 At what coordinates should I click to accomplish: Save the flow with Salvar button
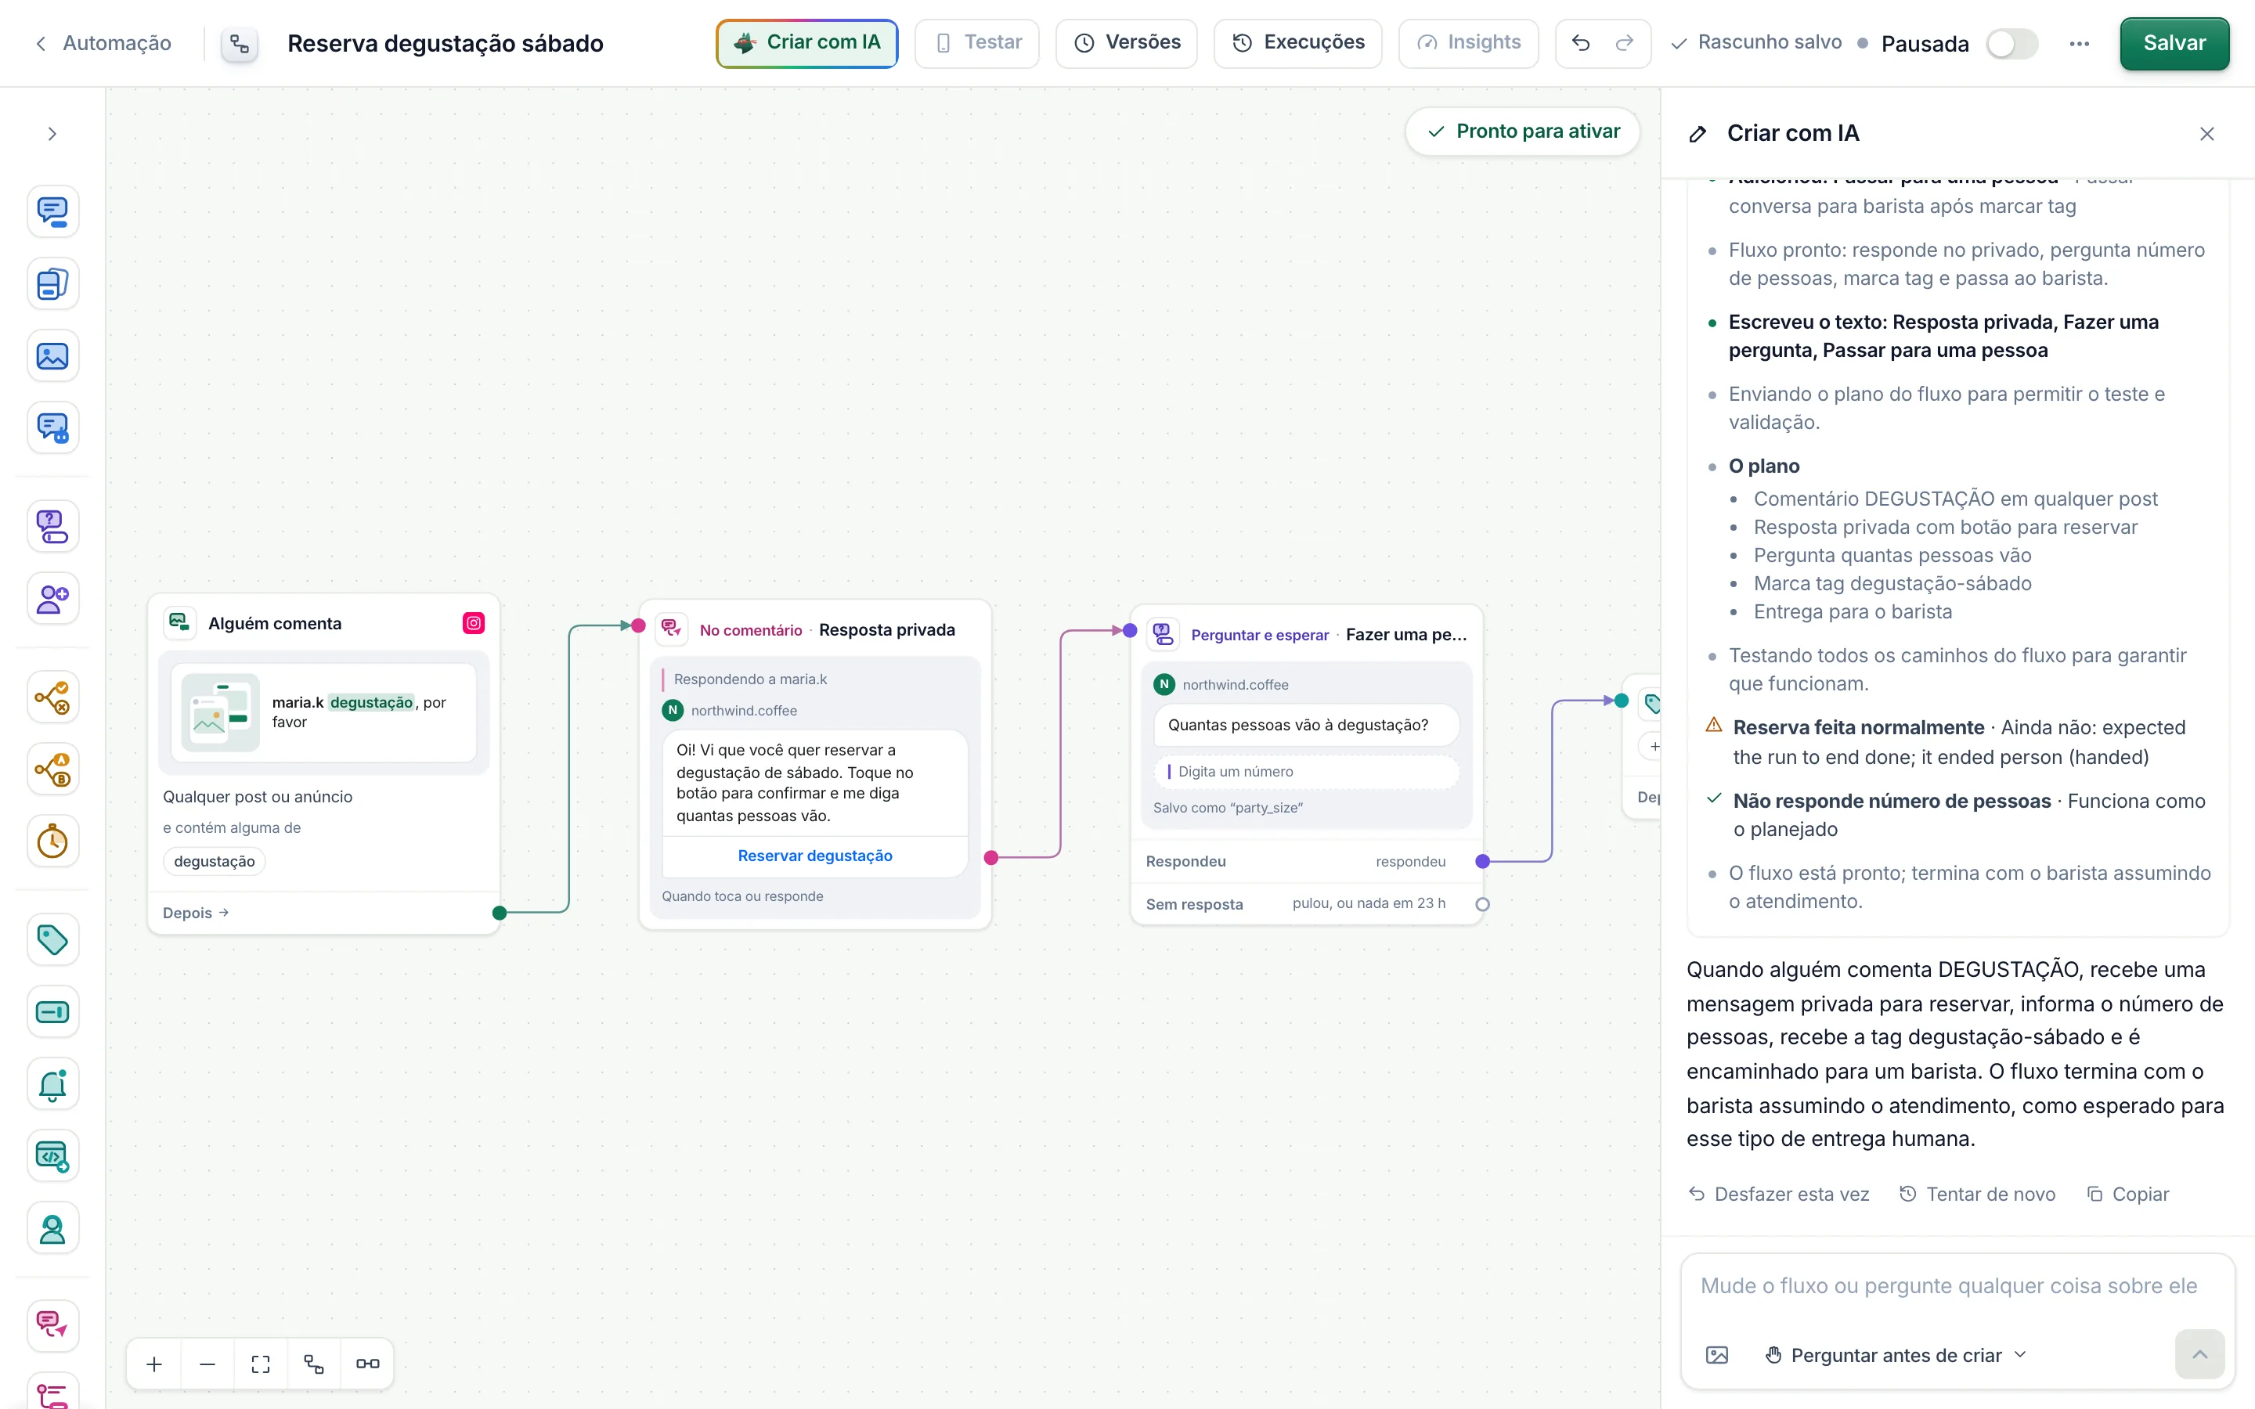[2174, 43]
